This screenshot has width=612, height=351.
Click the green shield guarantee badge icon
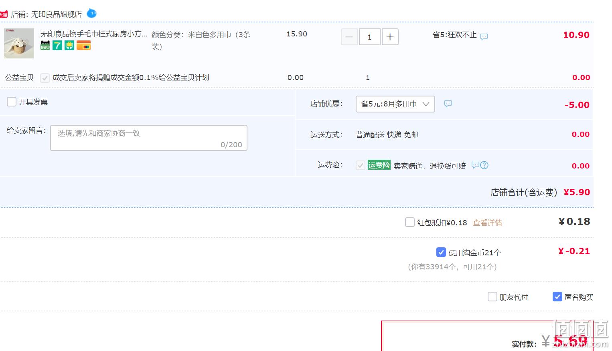[x=69, y=46]
